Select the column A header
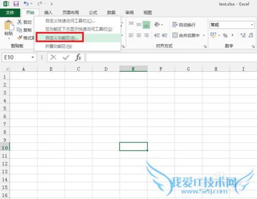 click(x=24, y=69)
